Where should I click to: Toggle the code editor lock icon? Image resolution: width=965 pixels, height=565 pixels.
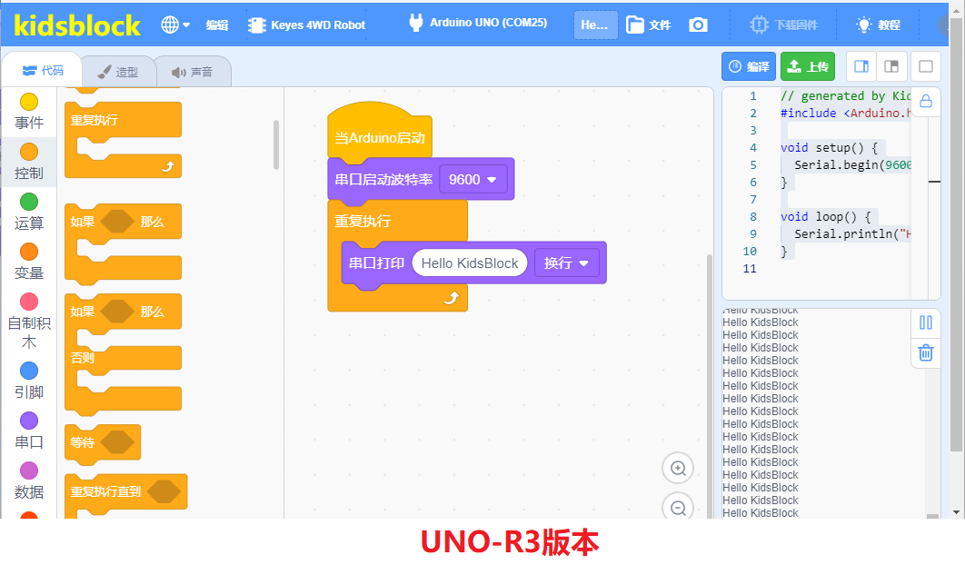(926, 102)
